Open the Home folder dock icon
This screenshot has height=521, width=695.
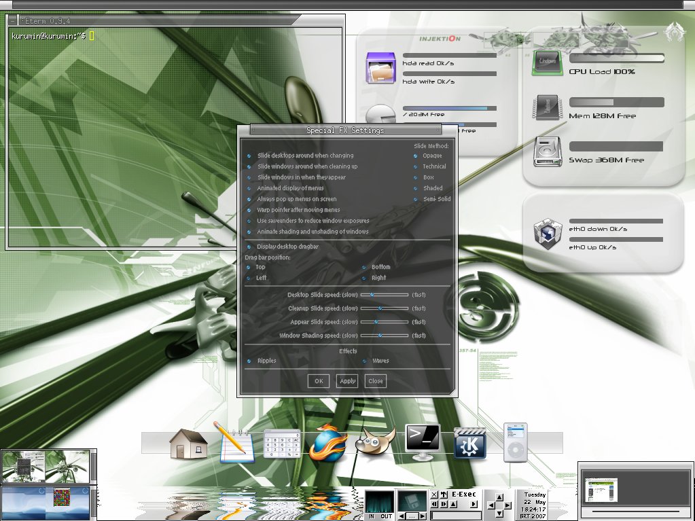188,444
